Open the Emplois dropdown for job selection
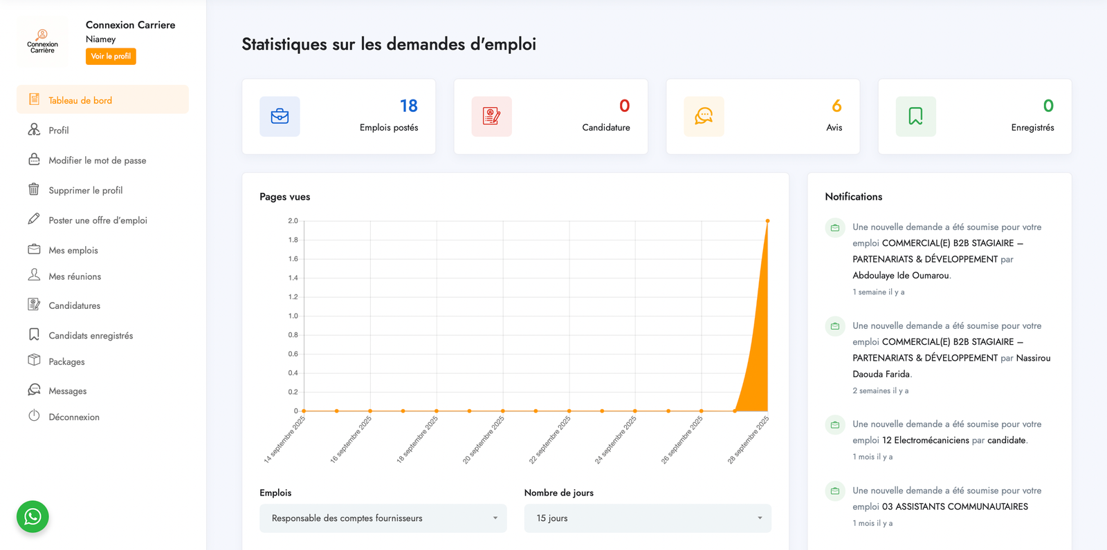1107x550 pixels. (383, 518)
